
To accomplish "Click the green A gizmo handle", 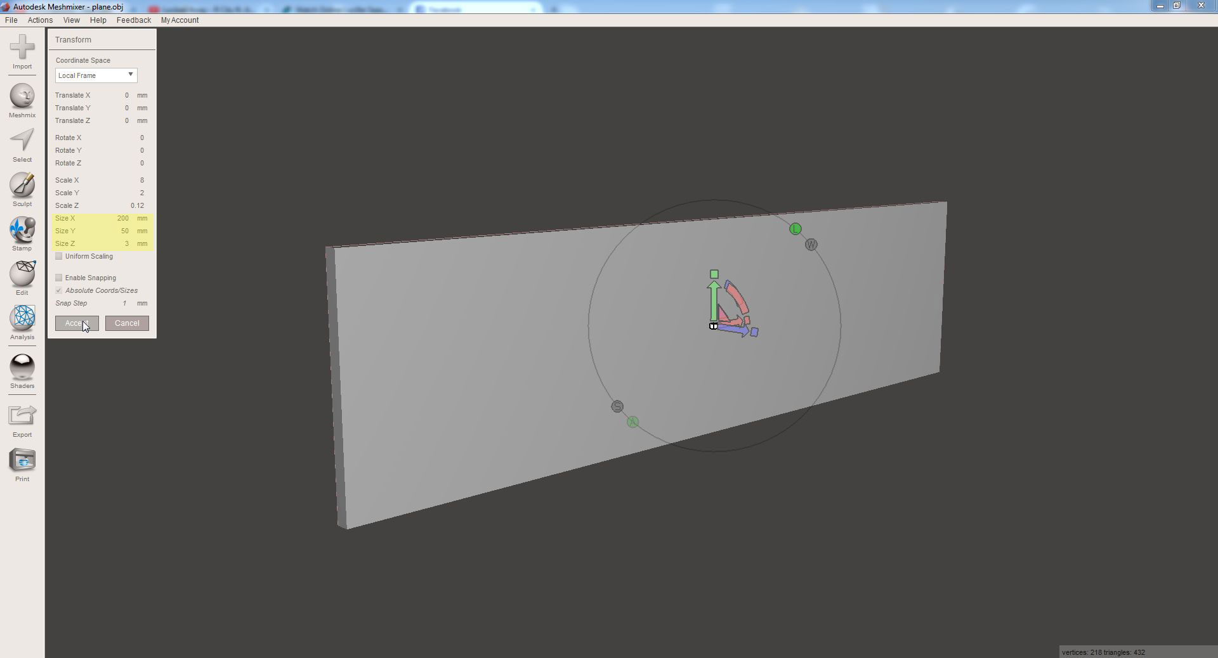I will [x=632, y=422].
